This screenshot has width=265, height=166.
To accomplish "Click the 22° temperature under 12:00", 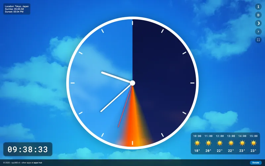I will [x=220, y=151].
